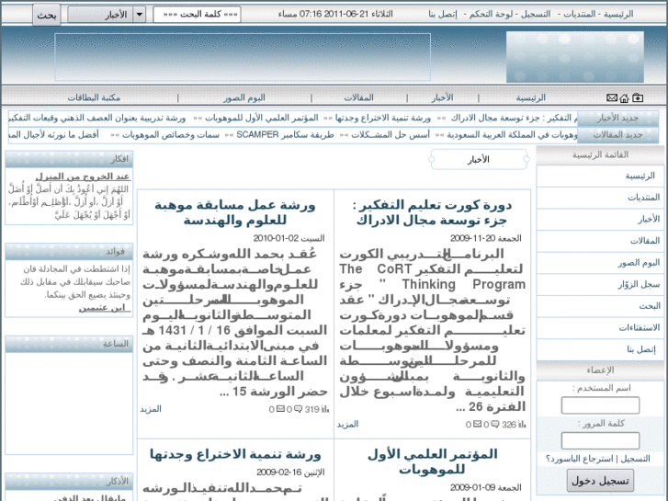Open البحث in the right sidebar menu
Screen dimensions: 668x501
click(600, 306)
